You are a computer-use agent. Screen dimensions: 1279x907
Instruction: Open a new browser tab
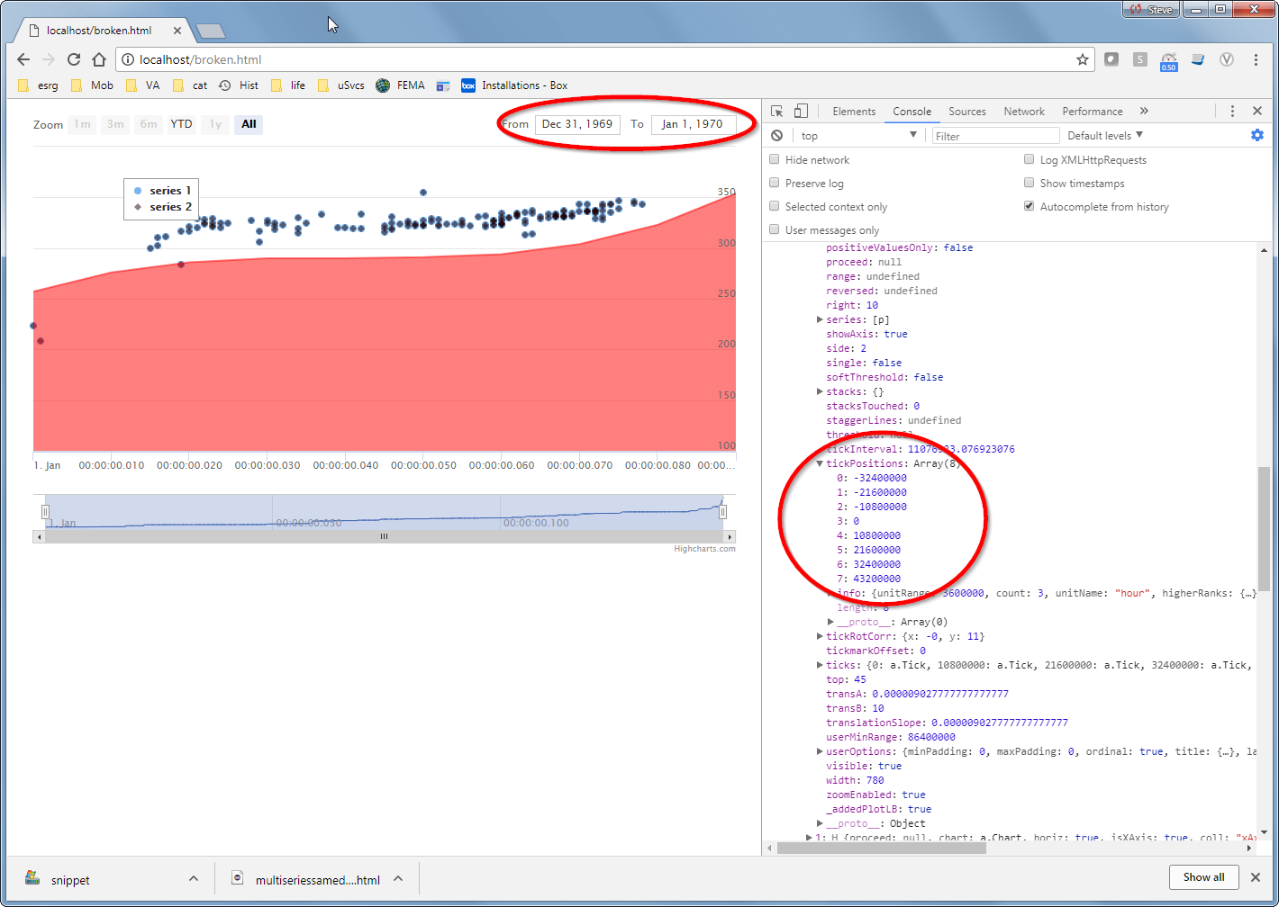(210, 31)
